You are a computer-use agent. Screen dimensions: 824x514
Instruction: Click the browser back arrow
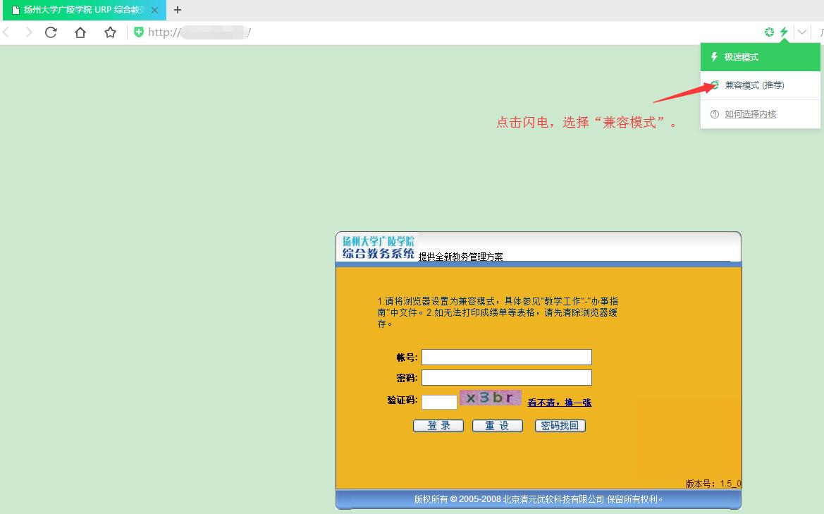(x=6, y=32)
